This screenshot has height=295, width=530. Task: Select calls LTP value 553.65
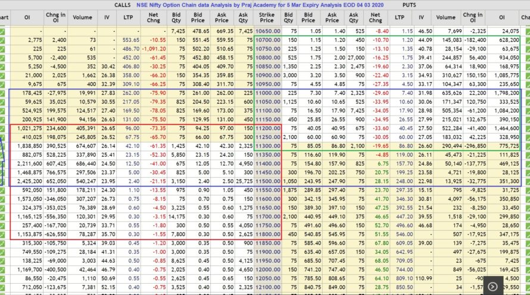point(131,41)
